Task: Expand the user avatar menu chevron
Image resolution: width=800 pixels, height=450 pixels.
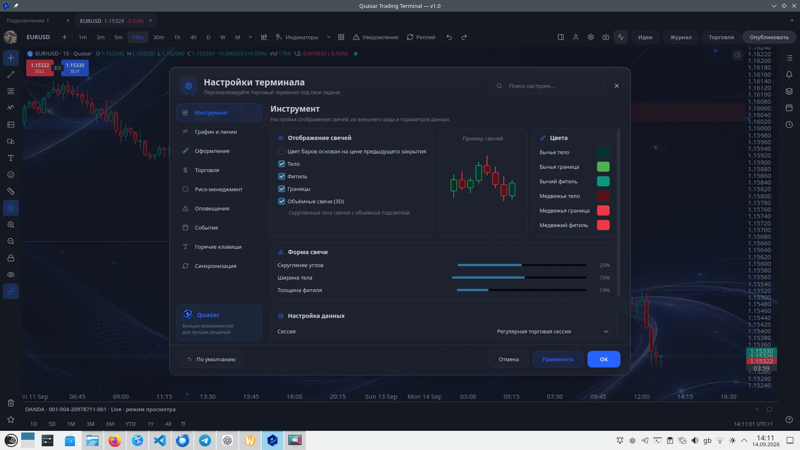Action: click(15, 41)
